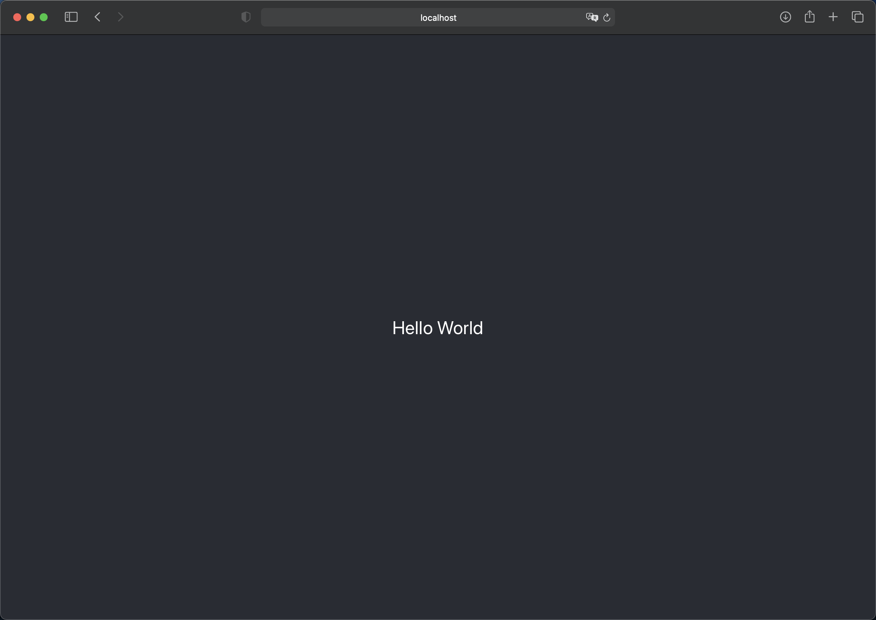The image size is (876, 620).
Task: Click empty toolbar space left of shield icon
Action: (x=183, y=17)
